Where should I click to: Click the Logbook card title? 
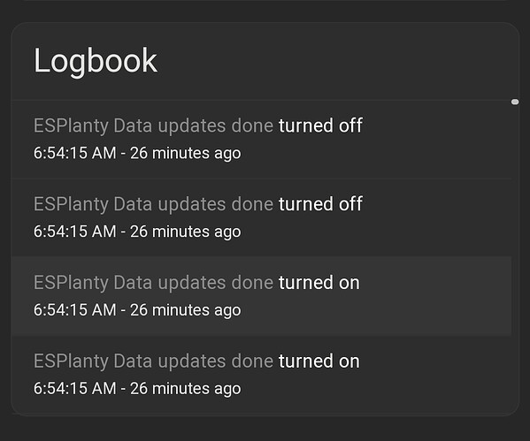pos(96,62)
